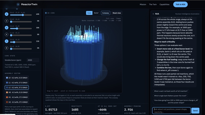Click the Soluble boron ppm input field

pyautogui.click(x=33, y=60)
